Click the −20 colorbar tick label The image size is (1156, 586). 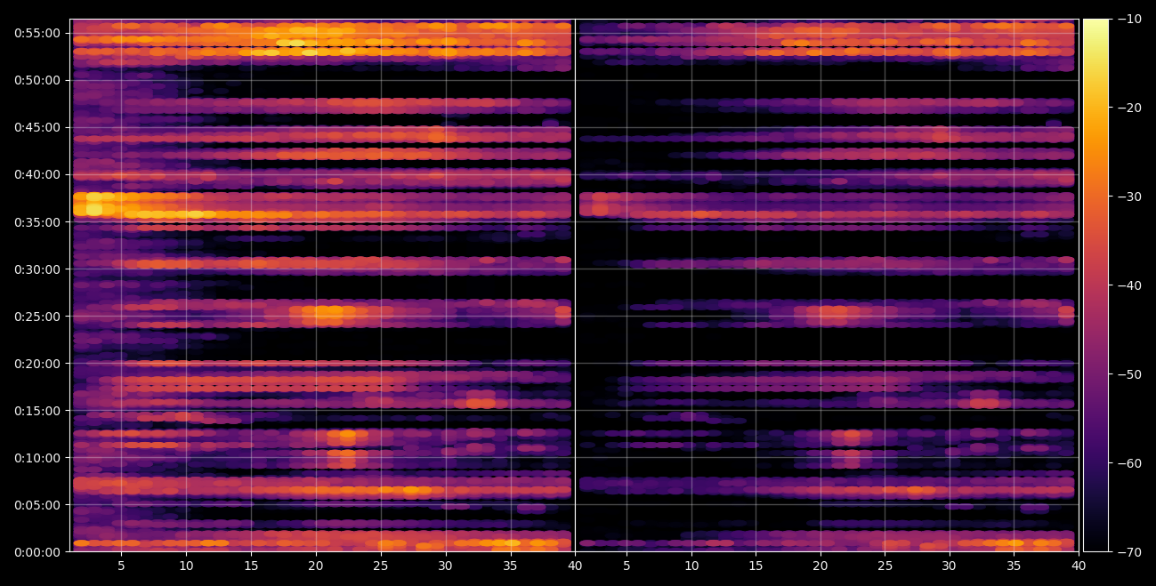point(1130,108)
